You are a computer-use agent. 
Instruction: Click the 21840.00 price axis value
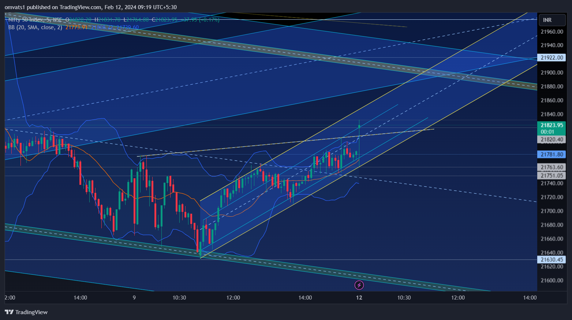552,114
